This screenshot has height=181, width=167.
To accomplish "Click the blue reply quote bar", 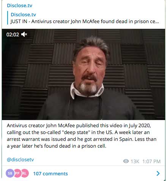I will 8,18.
